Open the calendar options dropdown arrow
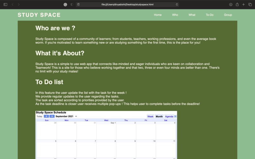Image resolution: width=255 pixels, height=159 pixels. tap(175, 116)
